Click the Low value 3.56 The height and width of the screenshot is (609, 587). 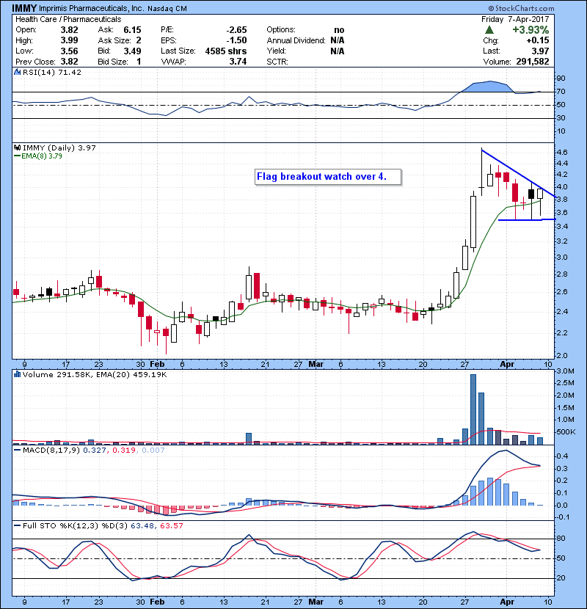tap(69, 51)
